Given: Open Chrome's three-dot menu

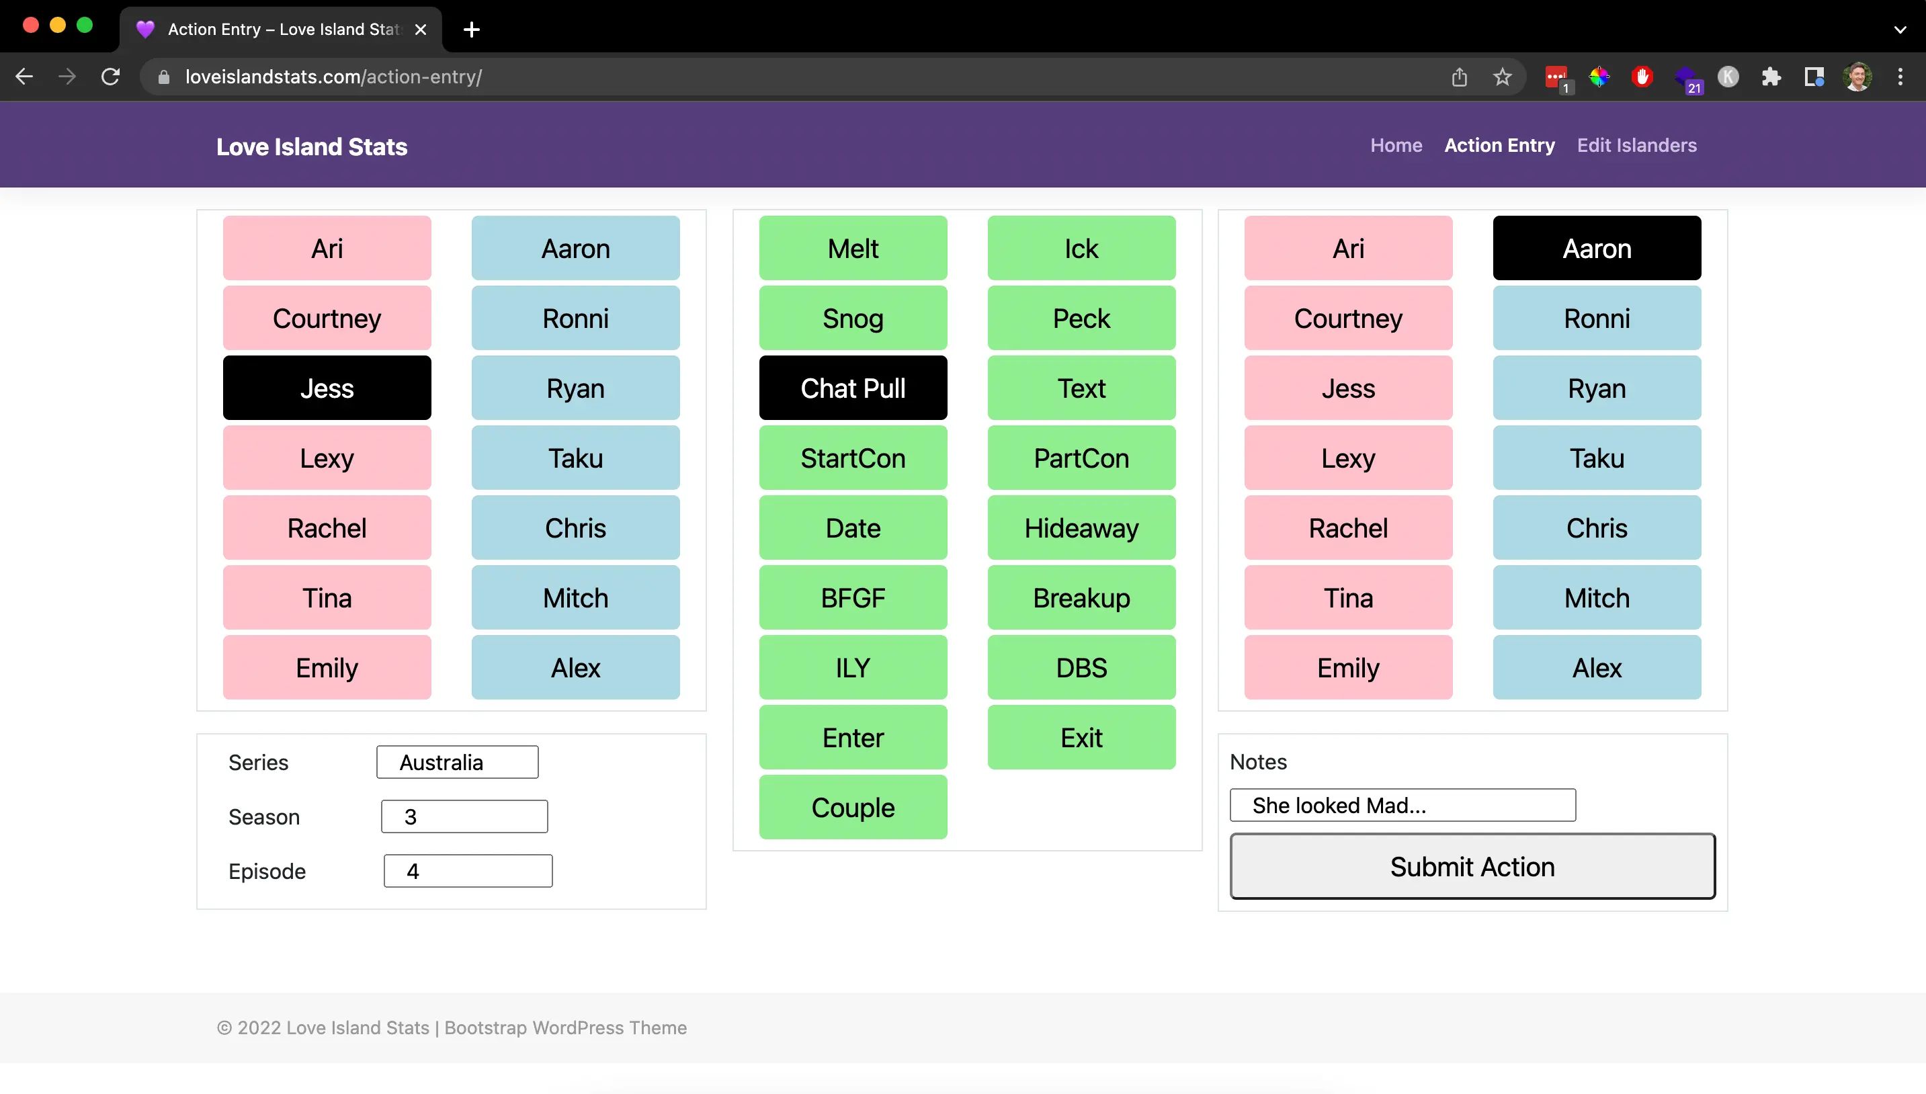Looking at the screenshot, I should click(x=1900, y=77).
